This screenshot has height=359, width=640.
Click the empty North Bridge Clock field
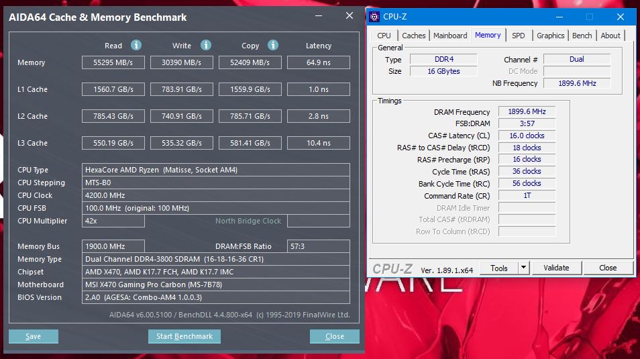click(319, 221)
